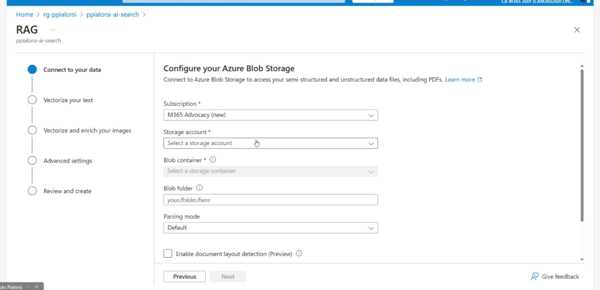This screenshot has height=290, width=600.
Task: Click the Blob container info icon
Action: (213, 160)
